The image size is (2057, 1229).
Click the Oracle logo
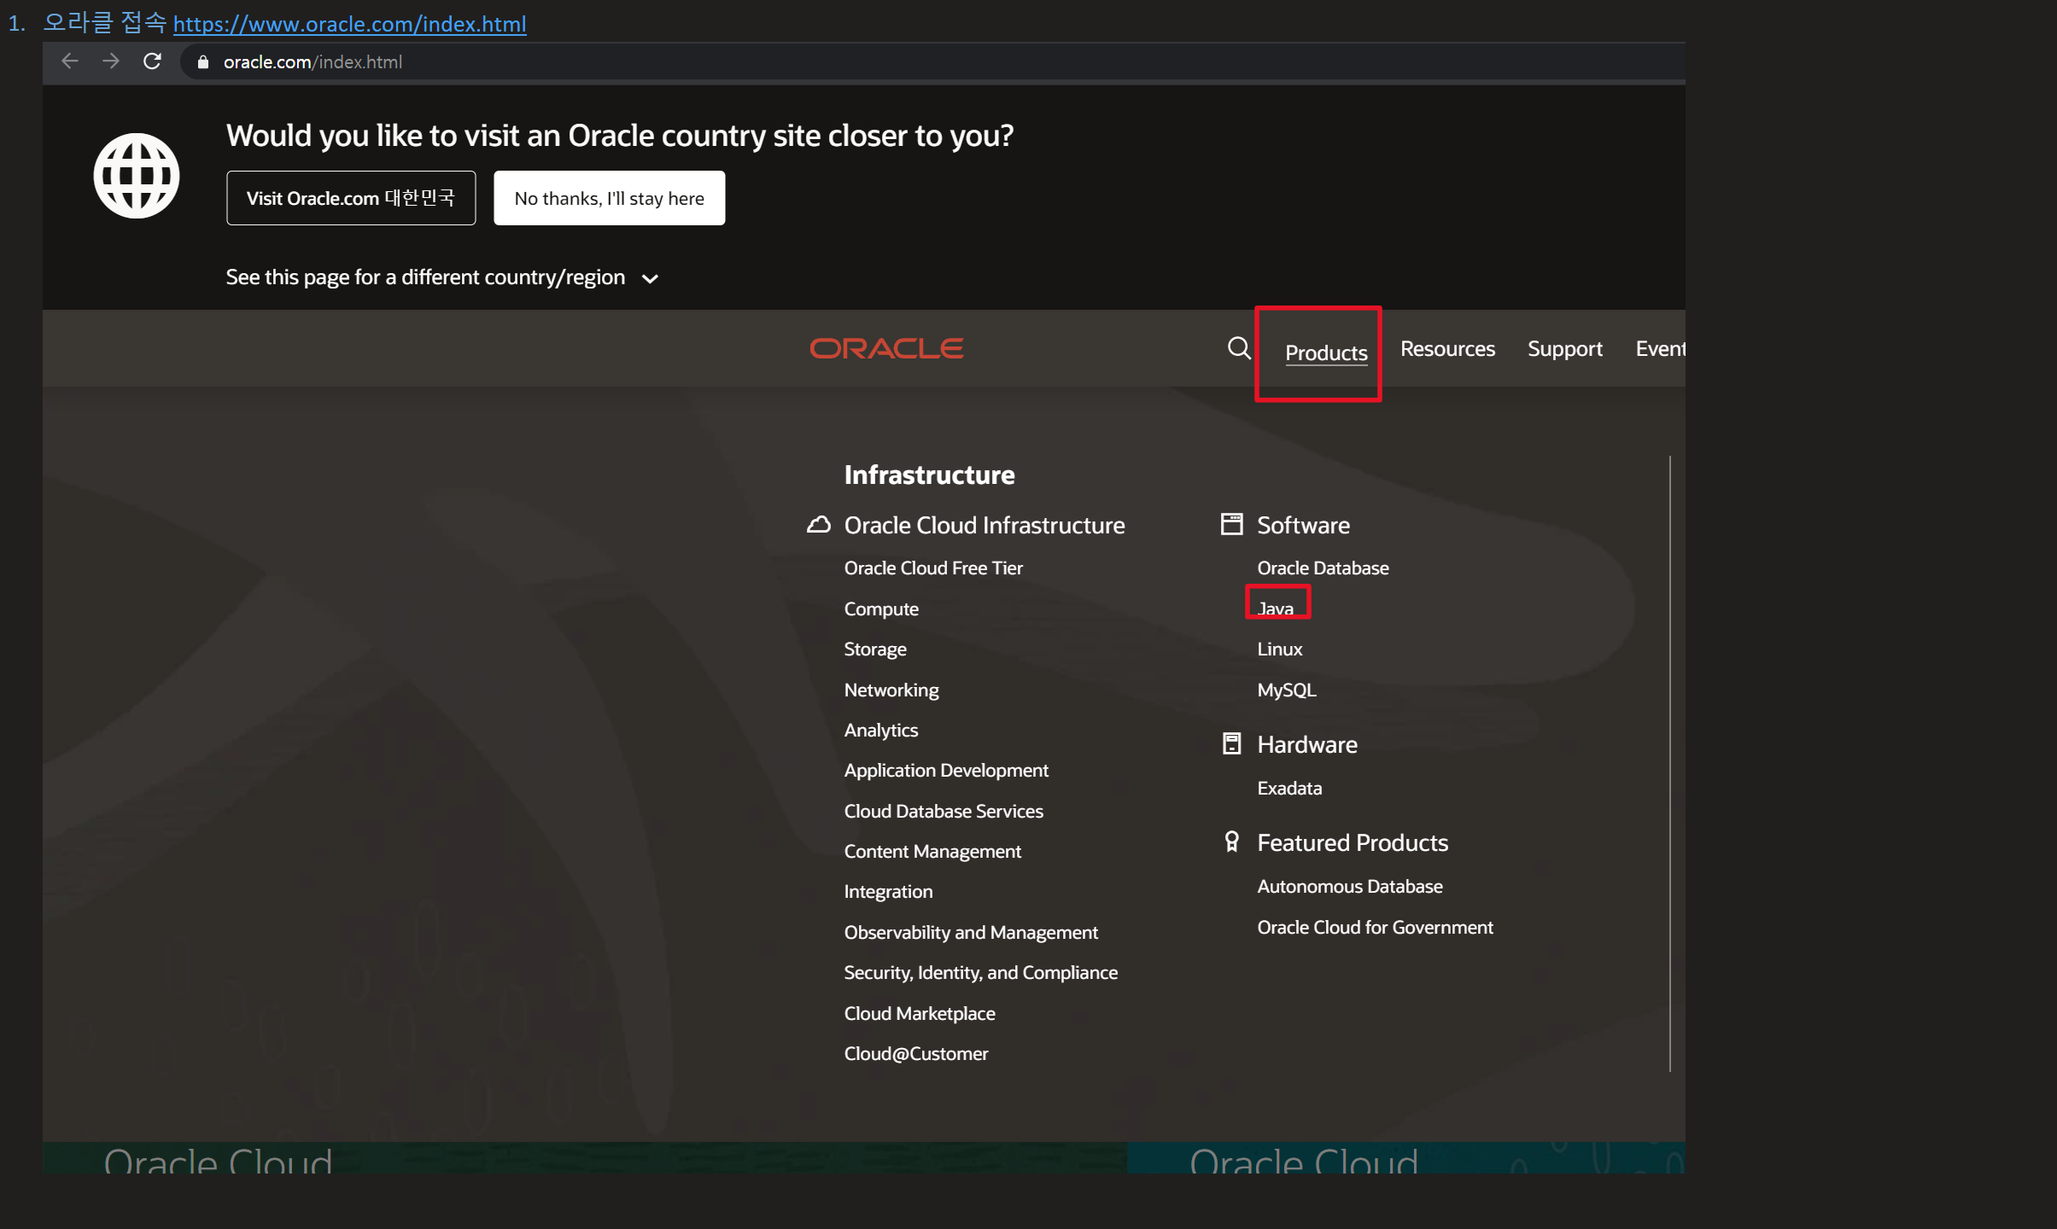pyautogui.click(x=886, y=348)
